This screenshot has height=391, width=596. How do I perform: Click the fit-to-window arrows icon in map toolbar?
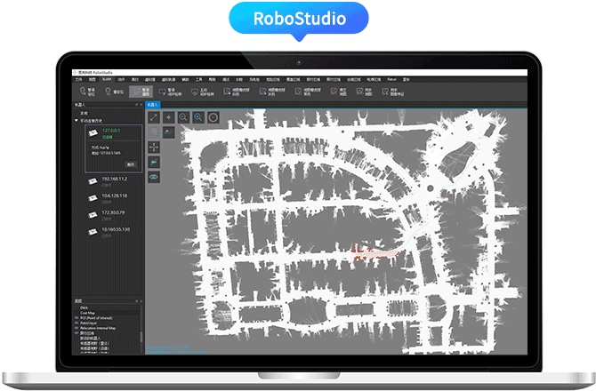154,116
